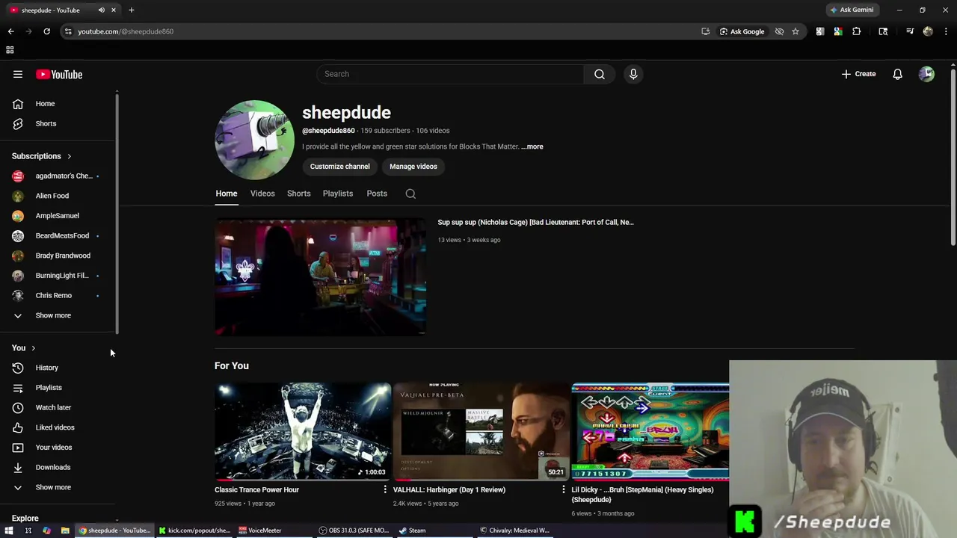Viewport: 957px width, 538px height.
Task: Open Chrome extensions puzzle icon
Action: [856, 31]
